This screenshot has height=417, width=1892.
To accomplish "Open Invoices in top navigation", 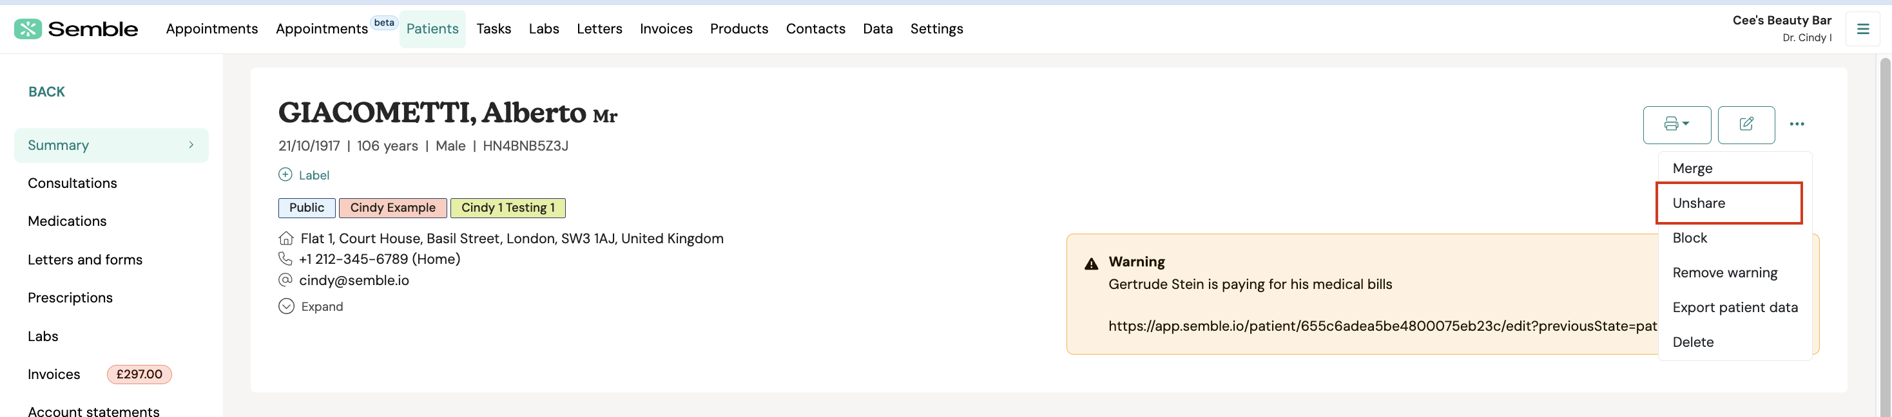I will pyautogui.click(x=666, y=28).
